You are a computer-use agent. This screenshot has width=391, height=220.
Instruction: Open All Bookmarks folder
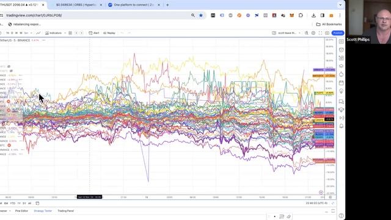[x=329, y=24]
